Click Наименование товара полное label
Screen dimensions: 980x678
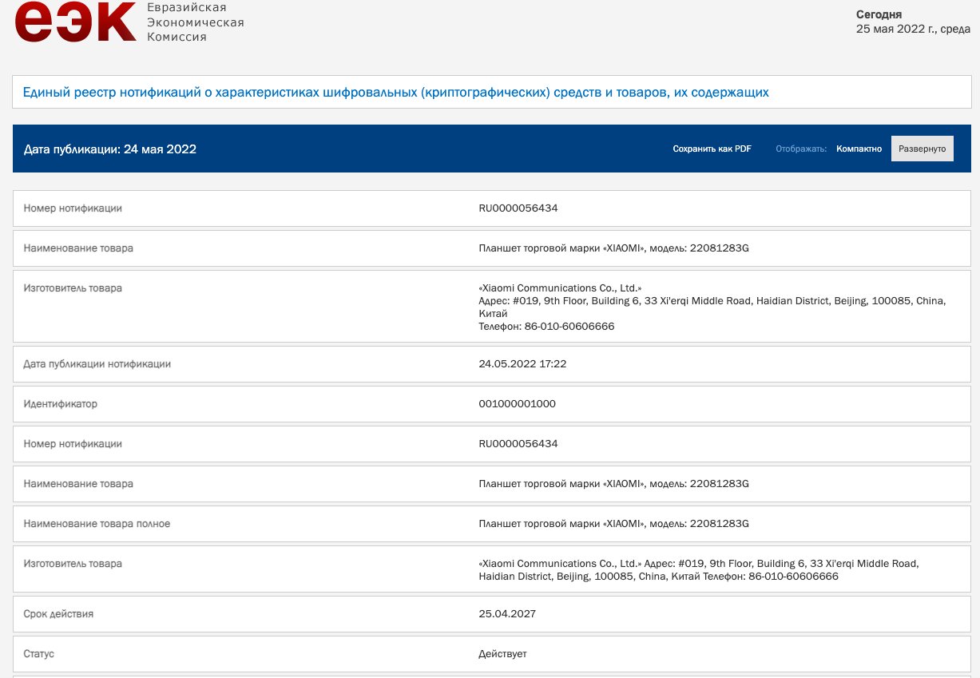pyautogui.click(x=97, y=524)
